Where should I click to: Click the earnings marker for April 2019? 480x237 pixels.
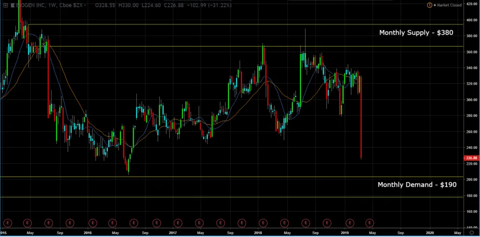click(x=369, y=222)
